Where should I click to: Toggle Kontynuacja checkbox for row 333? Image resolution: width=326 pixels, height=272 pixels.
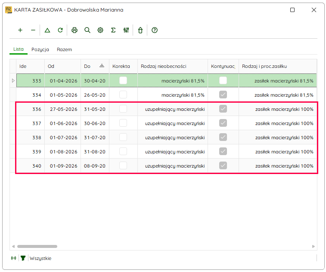tap(223, 80)
